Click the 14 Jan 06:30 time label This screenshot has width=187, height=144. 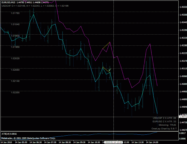click(x=36, y=142)
